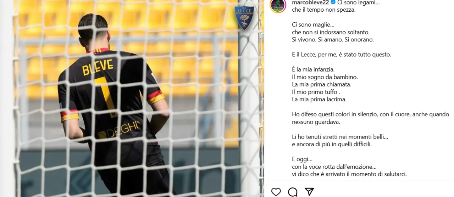This screenshot has height=197, width=454.
Task: Open comments with the speech bubble icon
Action: point(293,192)
